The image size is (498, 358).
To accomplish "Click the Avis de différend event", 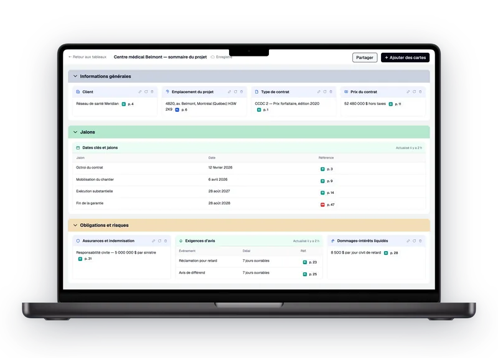I will [x=192, y=273].
